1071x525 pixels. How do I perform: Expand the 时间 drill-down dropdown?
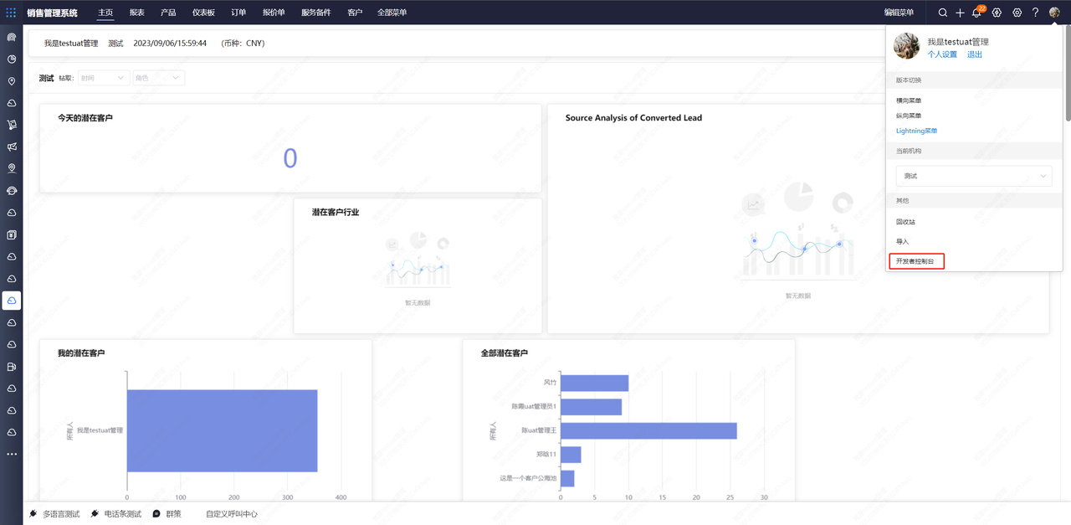pos(104,78)
